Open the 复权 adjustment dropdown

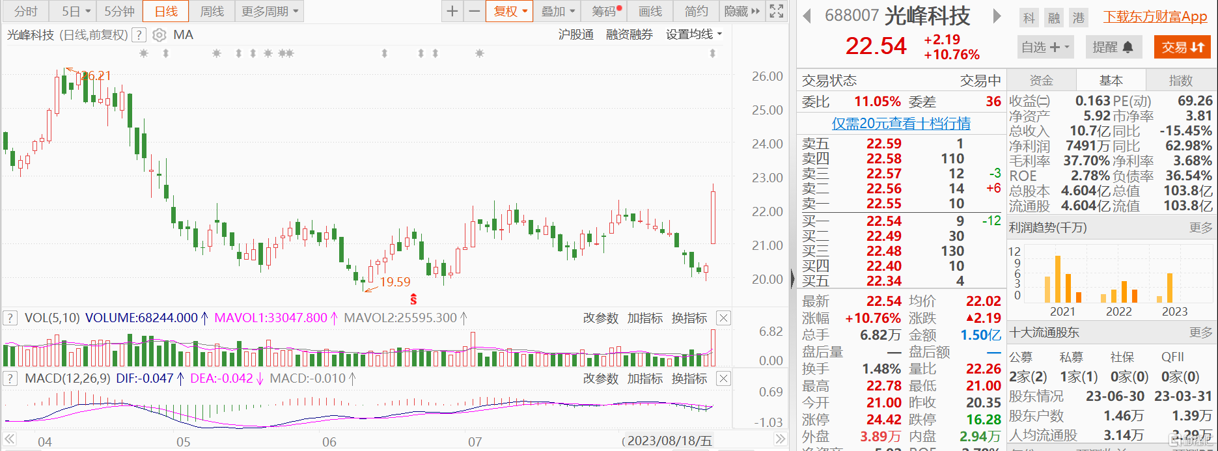click(509, 11)
